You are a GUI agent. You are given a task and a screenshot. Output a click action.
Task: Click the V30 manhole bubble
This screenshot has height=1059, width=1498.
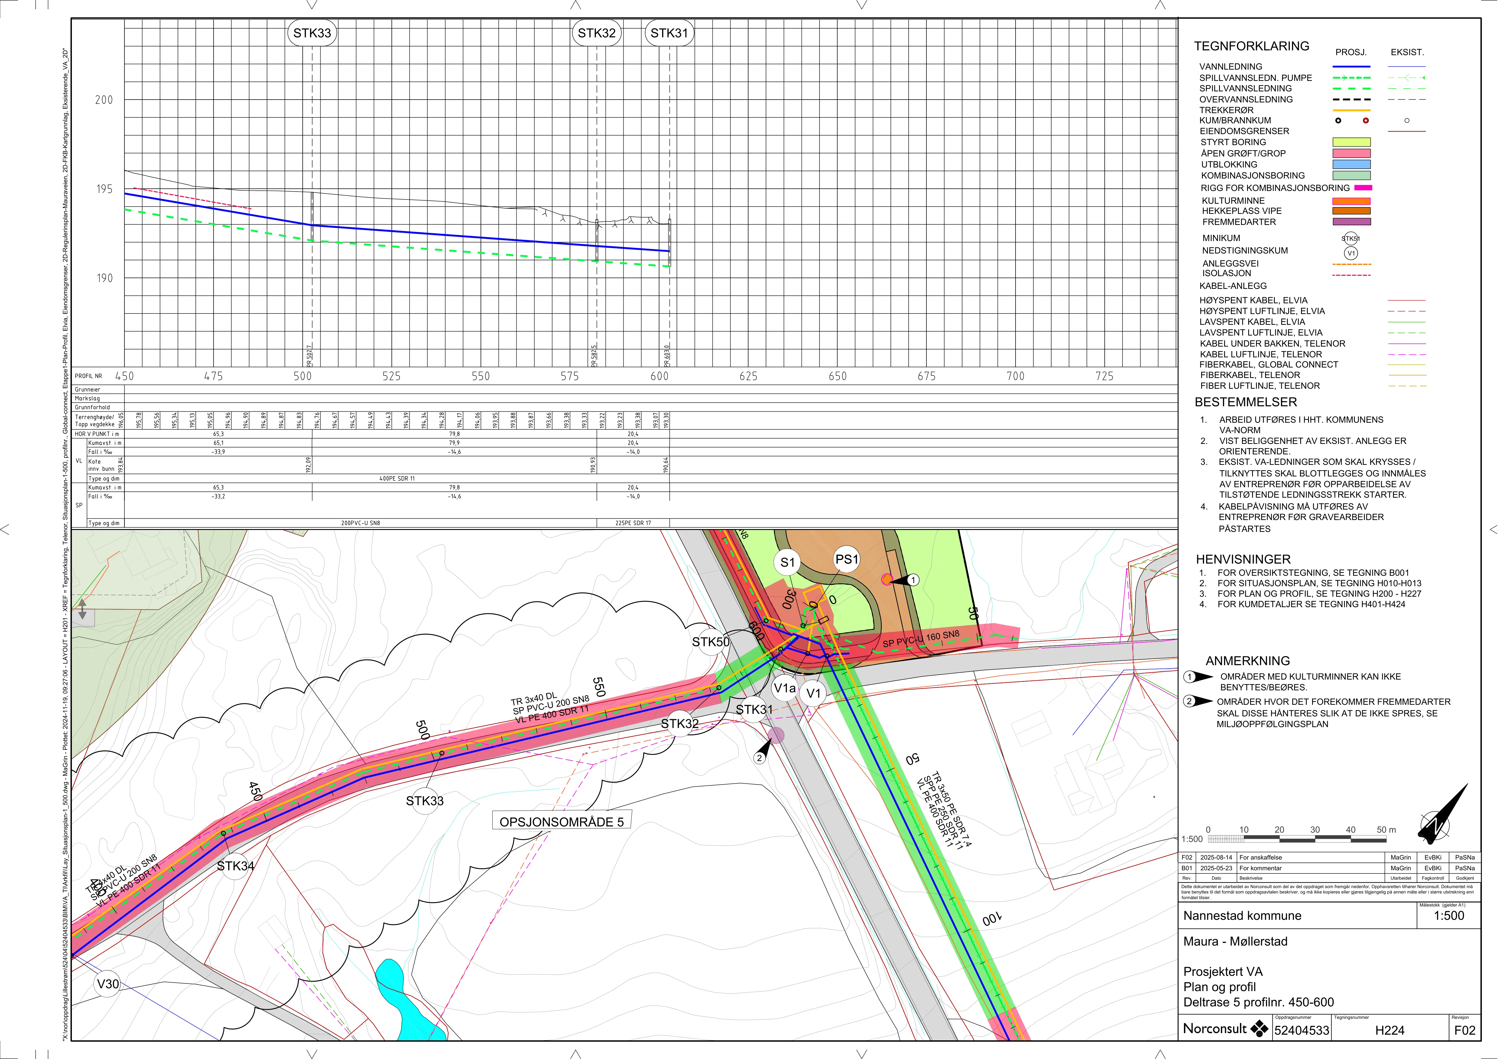[x=108, y=984]
